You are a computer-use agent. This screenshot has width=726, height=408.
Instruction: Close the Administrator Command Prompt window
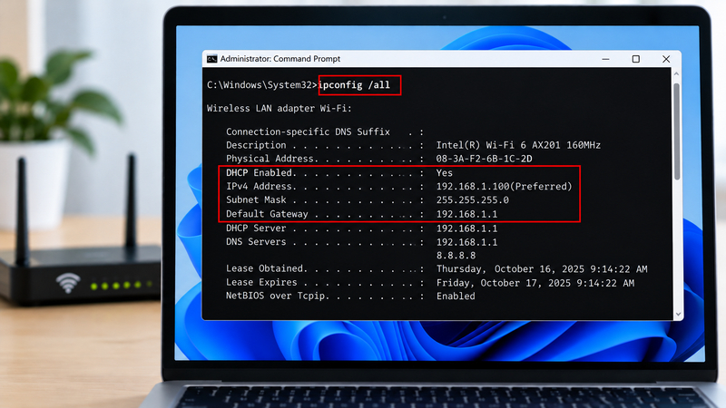[x=666, y=59]
